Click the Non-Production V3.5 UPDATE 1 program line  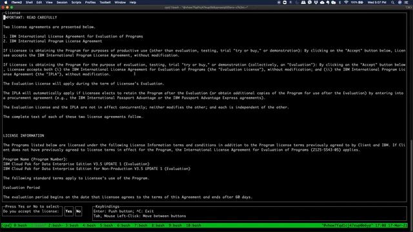(x=97, y=169)
